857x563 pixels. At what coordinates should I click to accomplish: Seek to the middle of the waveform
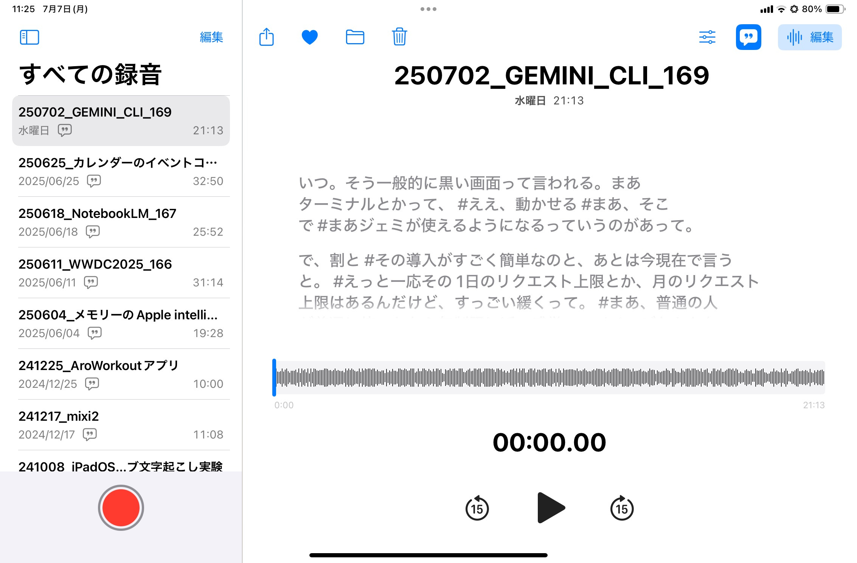pos(549,378)
